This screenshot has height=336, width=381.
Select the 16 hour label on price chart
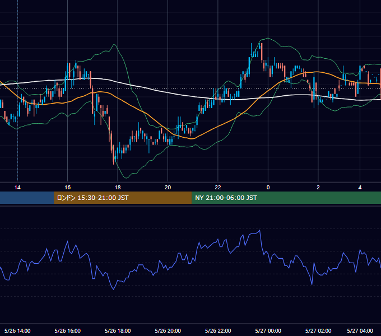(x=68, y=188)
